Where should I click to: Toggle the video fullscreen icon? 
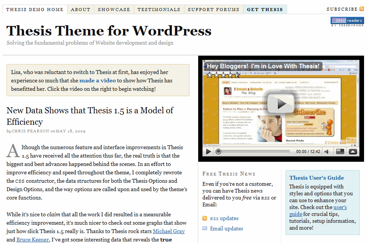pos(340,152)
